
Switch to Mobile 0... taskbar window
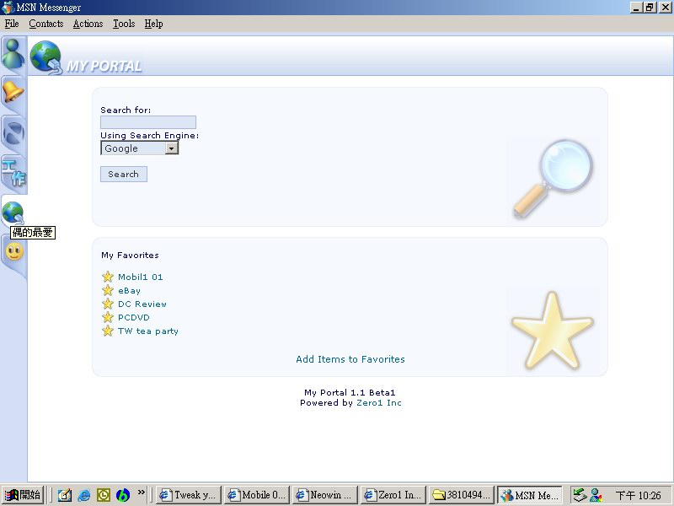[x=257, y=495]
